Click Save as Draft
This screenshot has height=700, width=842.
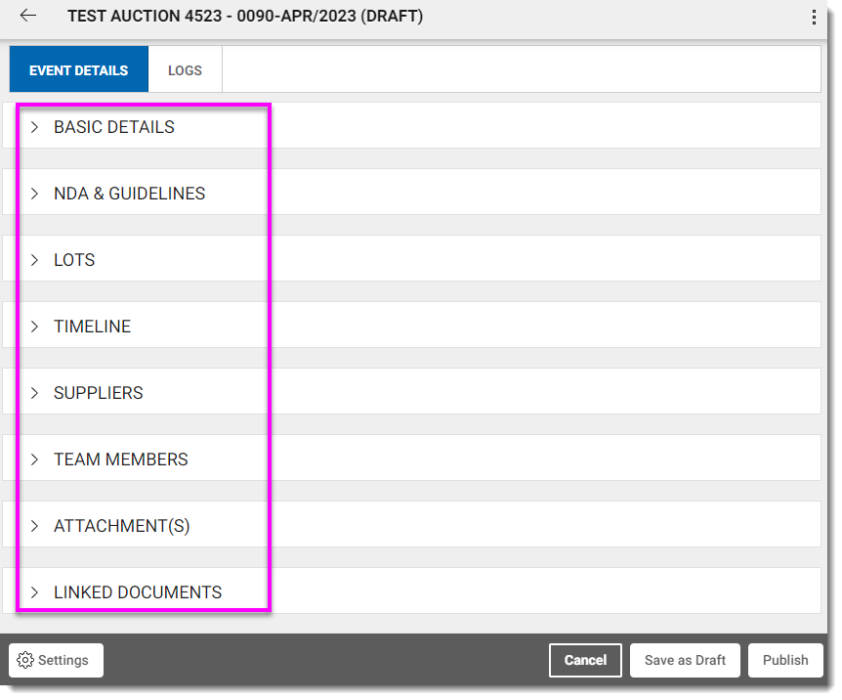click(685, 660)
